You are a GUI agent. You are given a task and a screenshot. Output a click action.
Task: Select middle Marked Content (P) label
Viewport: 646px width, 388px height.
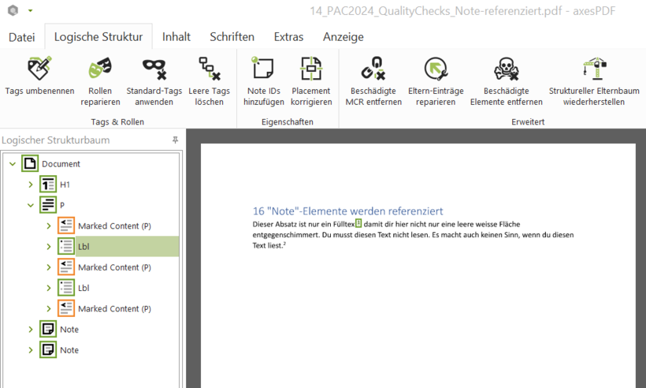(x=114, y=267)
